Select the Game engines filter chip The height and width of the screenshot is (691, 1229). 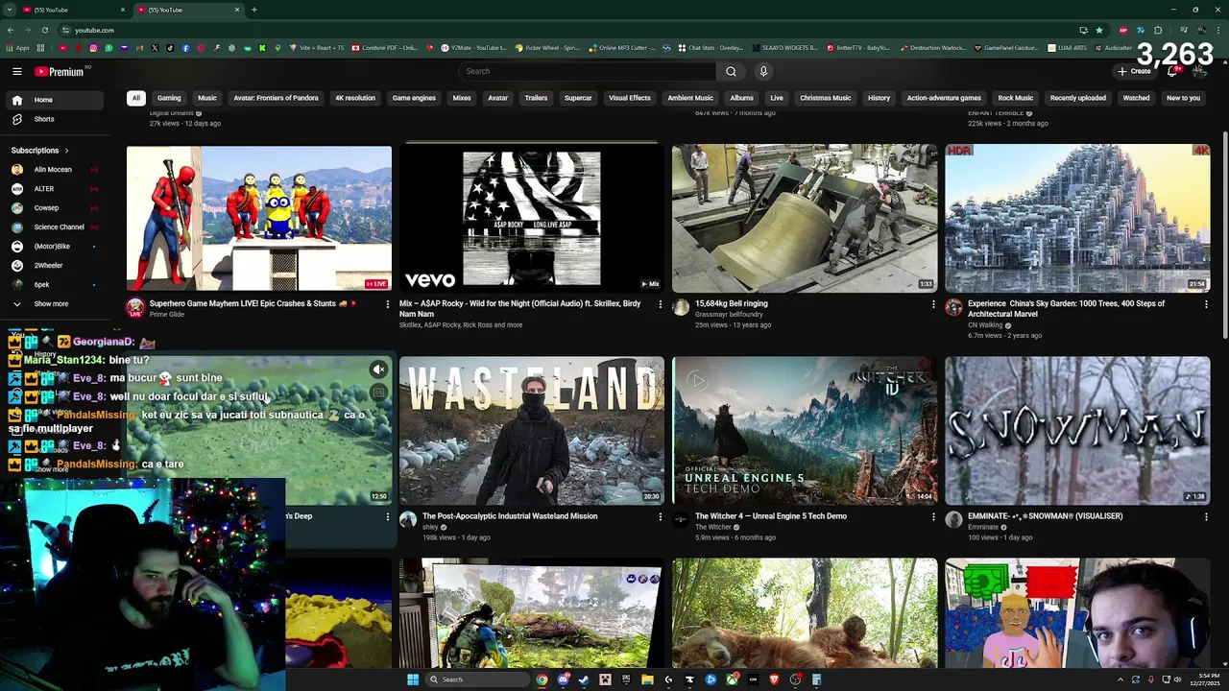(x=414, y=98)
